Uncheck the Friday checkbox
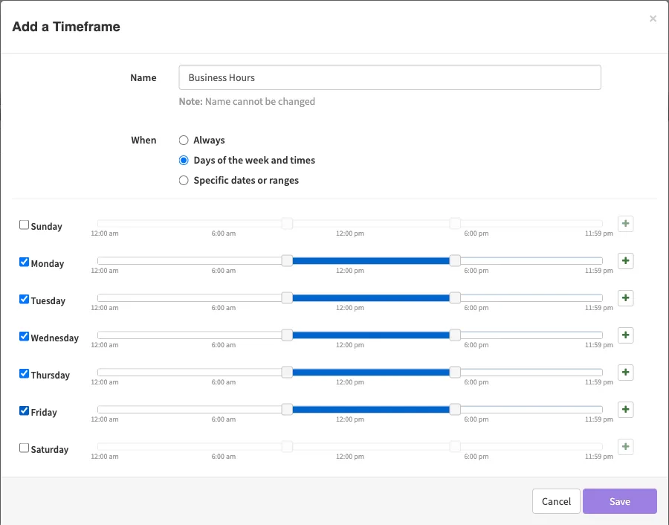The height and width of the screenshot is (525, 669). pyautogui.click(x=25, y=410)
